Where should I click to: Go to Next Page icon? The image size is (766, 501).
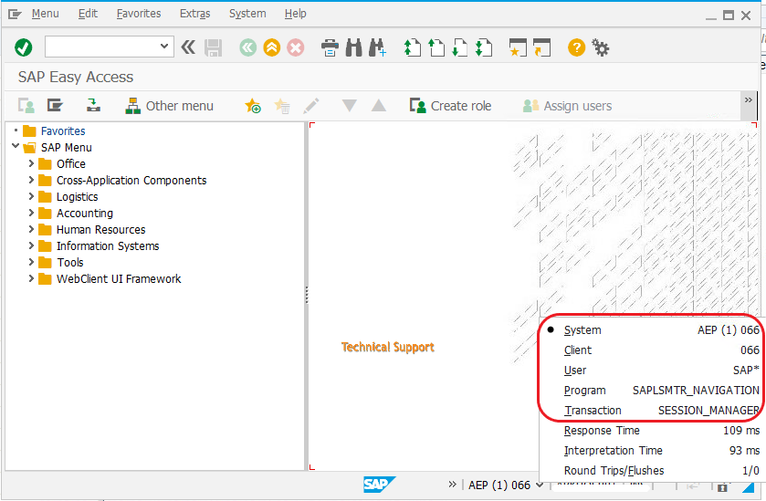click(x=460, y=47)
